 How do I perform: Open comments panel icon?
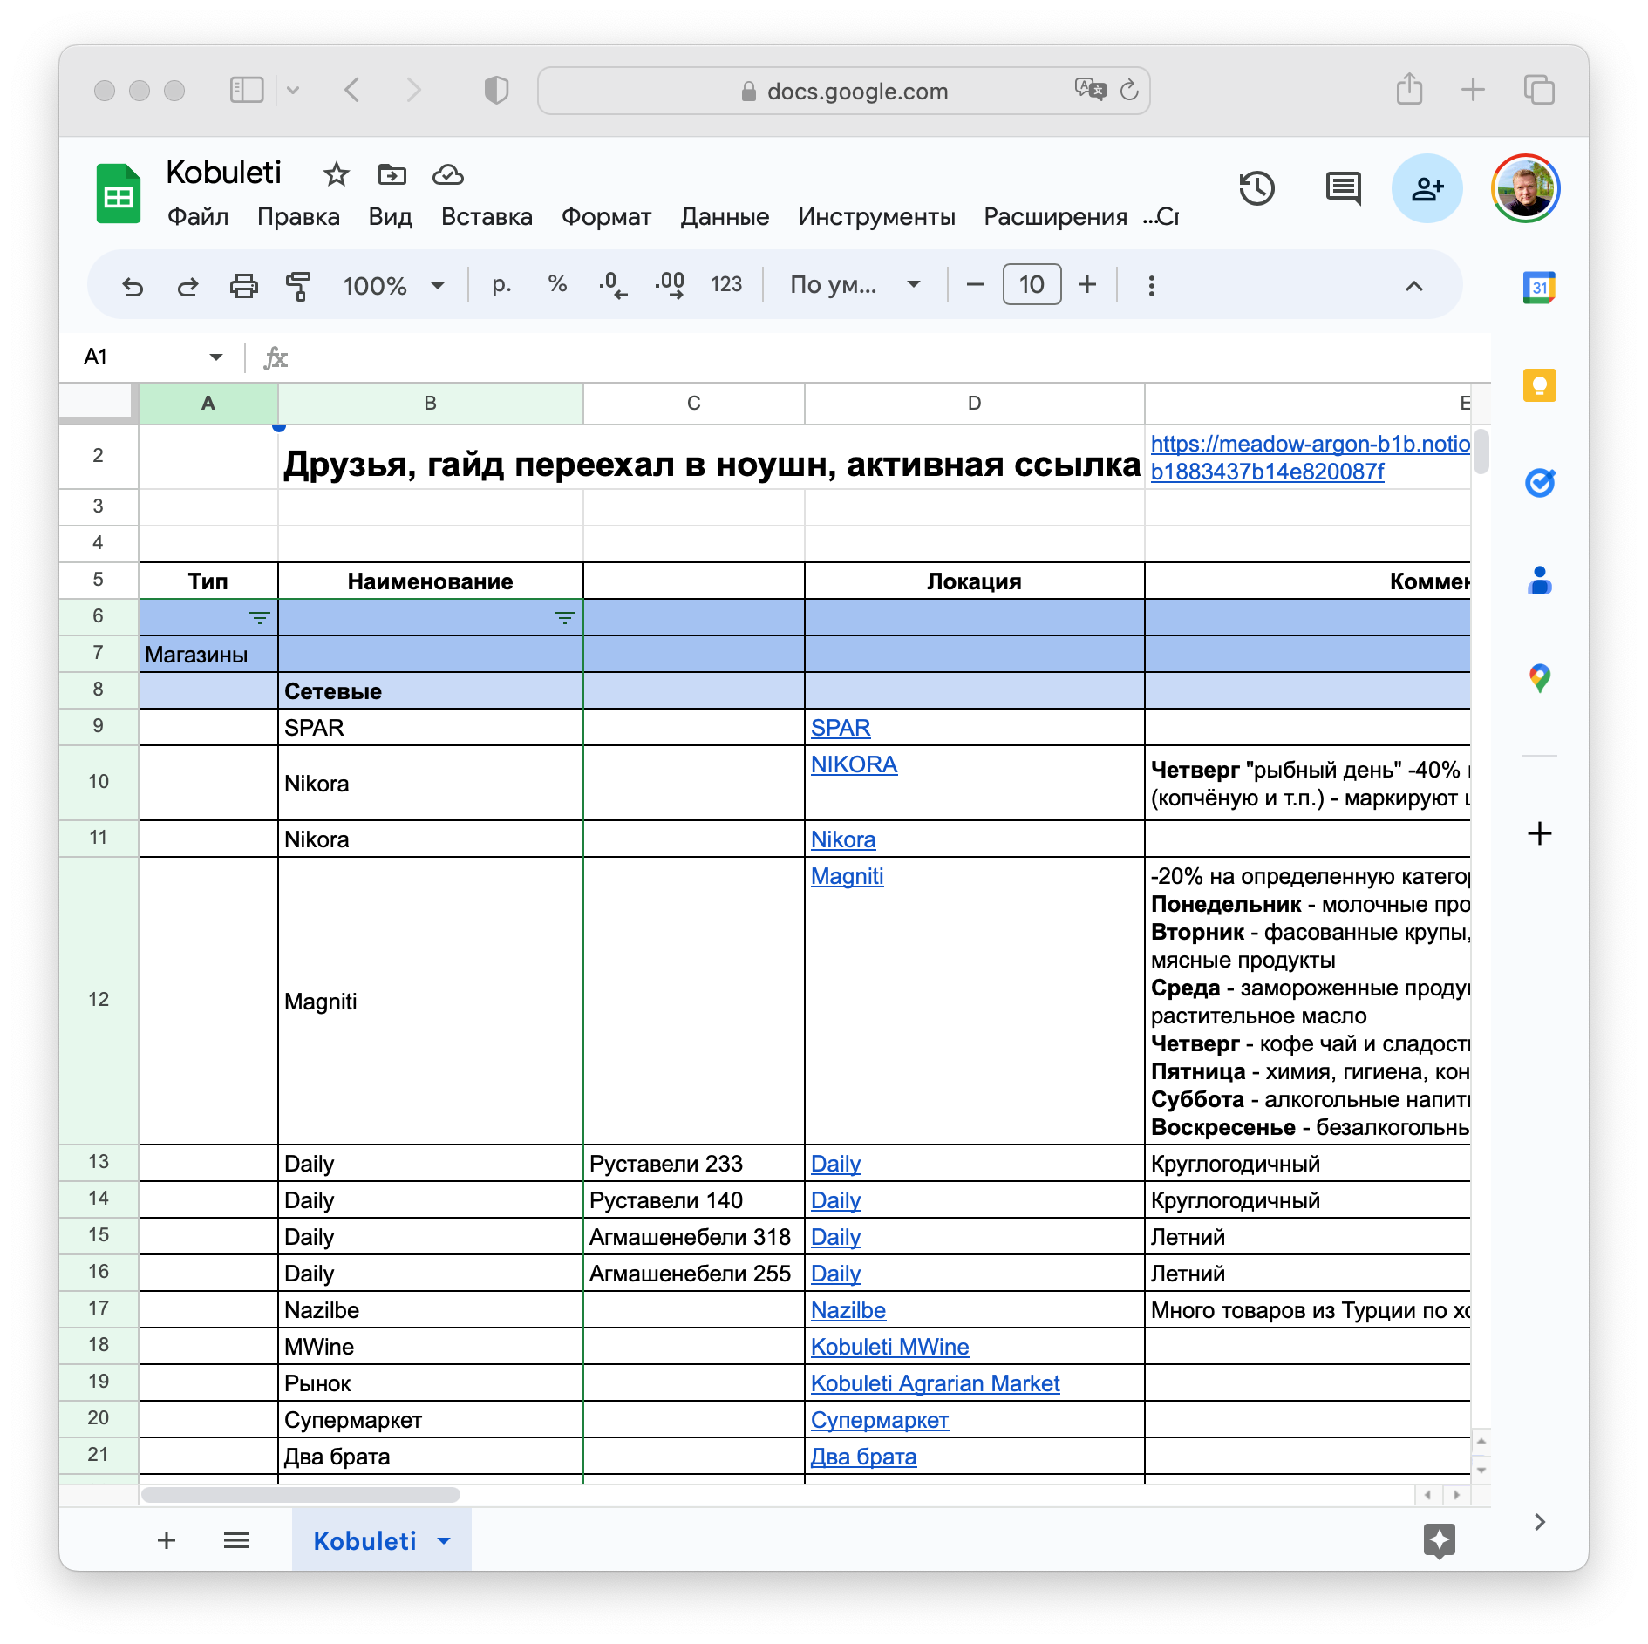(1343, 188)
